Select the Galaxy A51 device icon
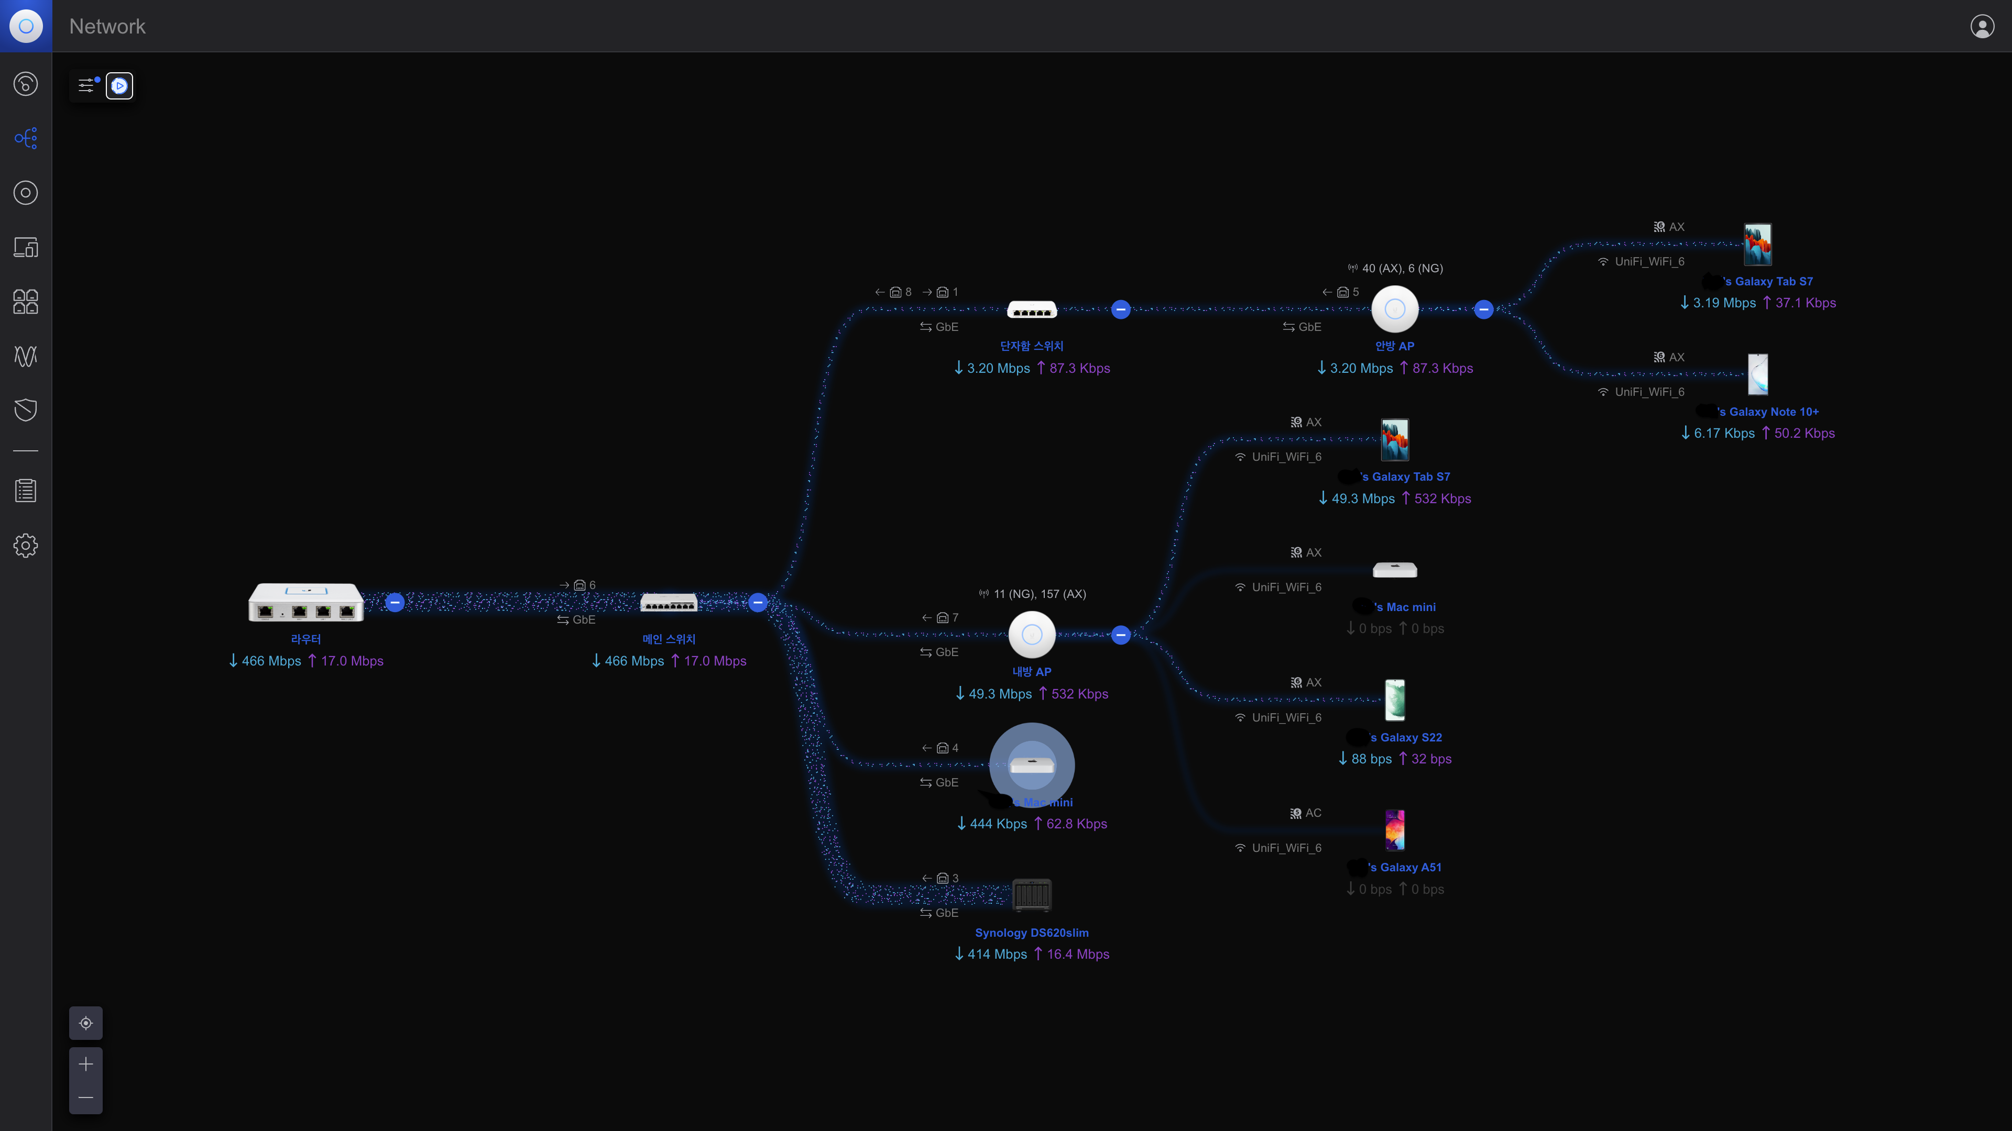This screenshot has width=2012, height=1131. tap(1395, 830)
